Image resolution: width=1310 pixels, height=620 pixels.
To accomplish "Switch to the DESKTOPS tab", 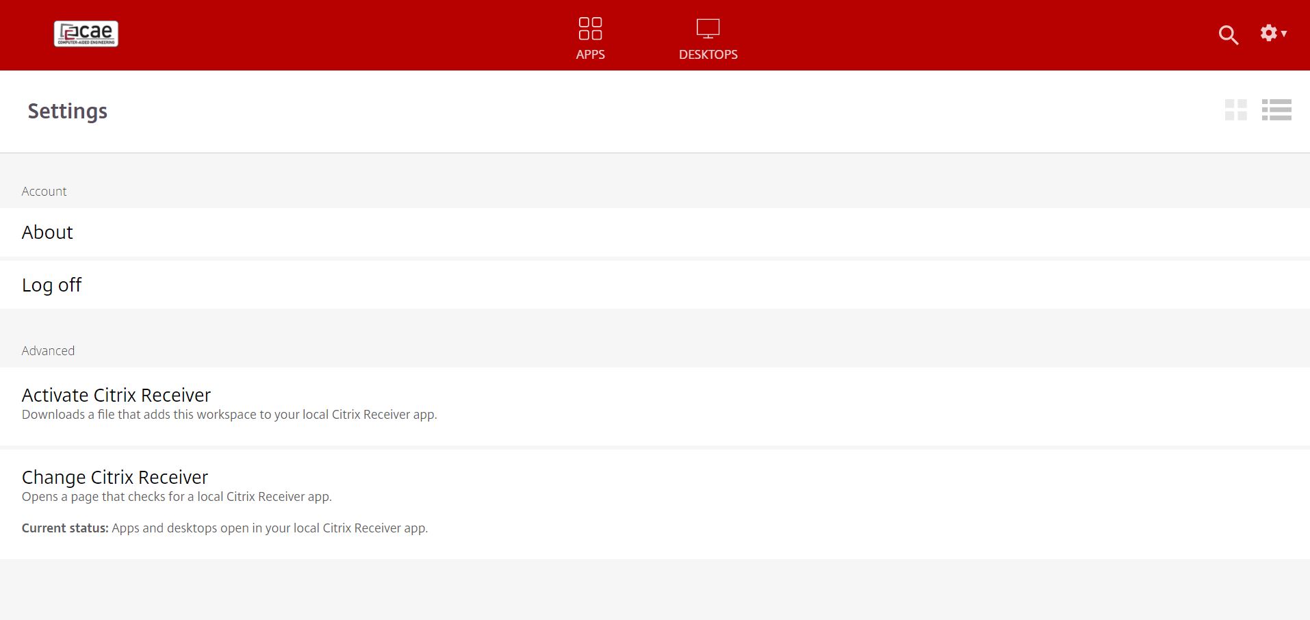I will [x=708, y=38].
